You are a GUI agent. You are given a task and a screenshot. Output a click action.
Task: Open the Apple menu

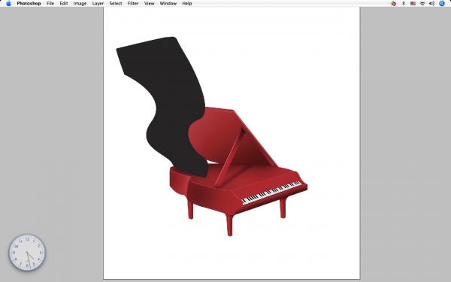pyautogui.click(x=8, y=4)
